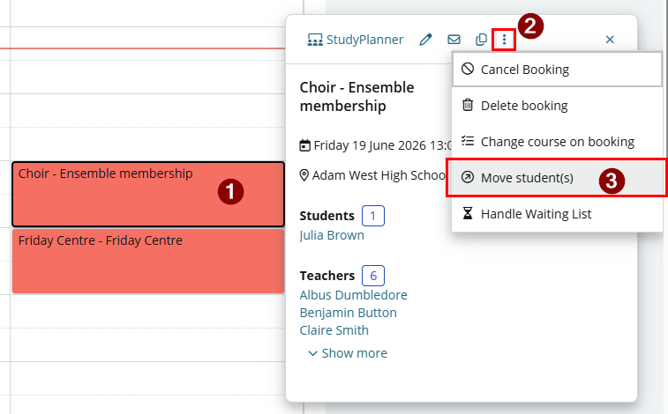Image resolution: width=668 pixels, height=414 pixels.
Task: Click the StudyPlanner logo icon
Action: [315, 40]
